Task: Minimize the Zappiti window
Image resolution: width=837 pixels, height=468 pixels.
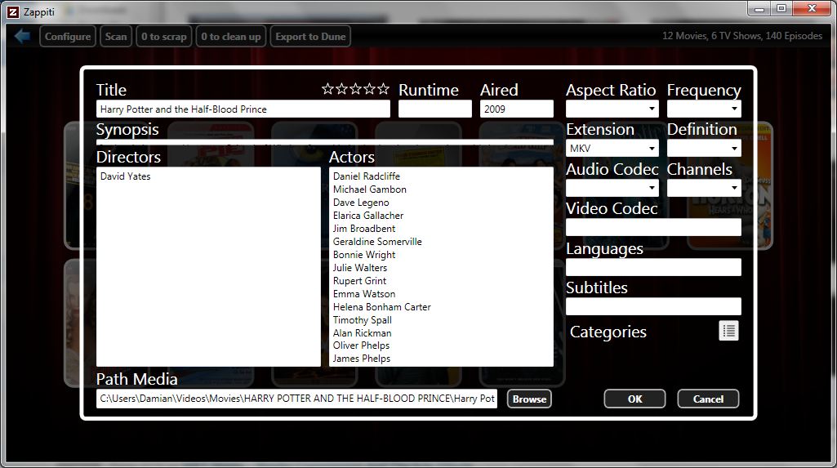Action: tap(759, 9)
